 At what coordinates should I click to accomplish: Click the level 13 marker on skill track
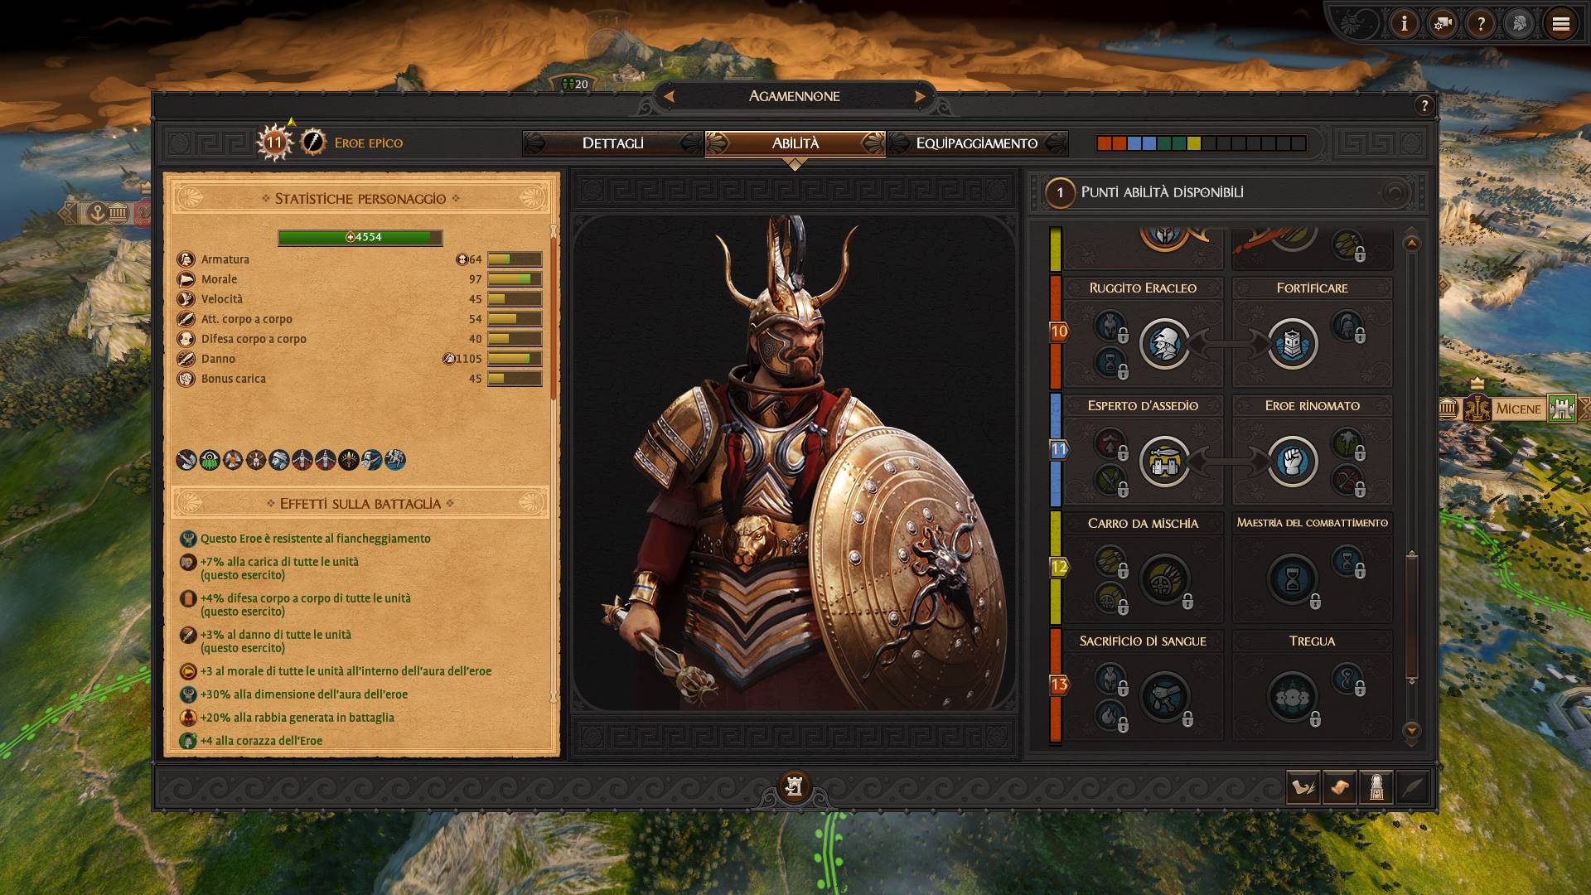(x=1058, y=685)
